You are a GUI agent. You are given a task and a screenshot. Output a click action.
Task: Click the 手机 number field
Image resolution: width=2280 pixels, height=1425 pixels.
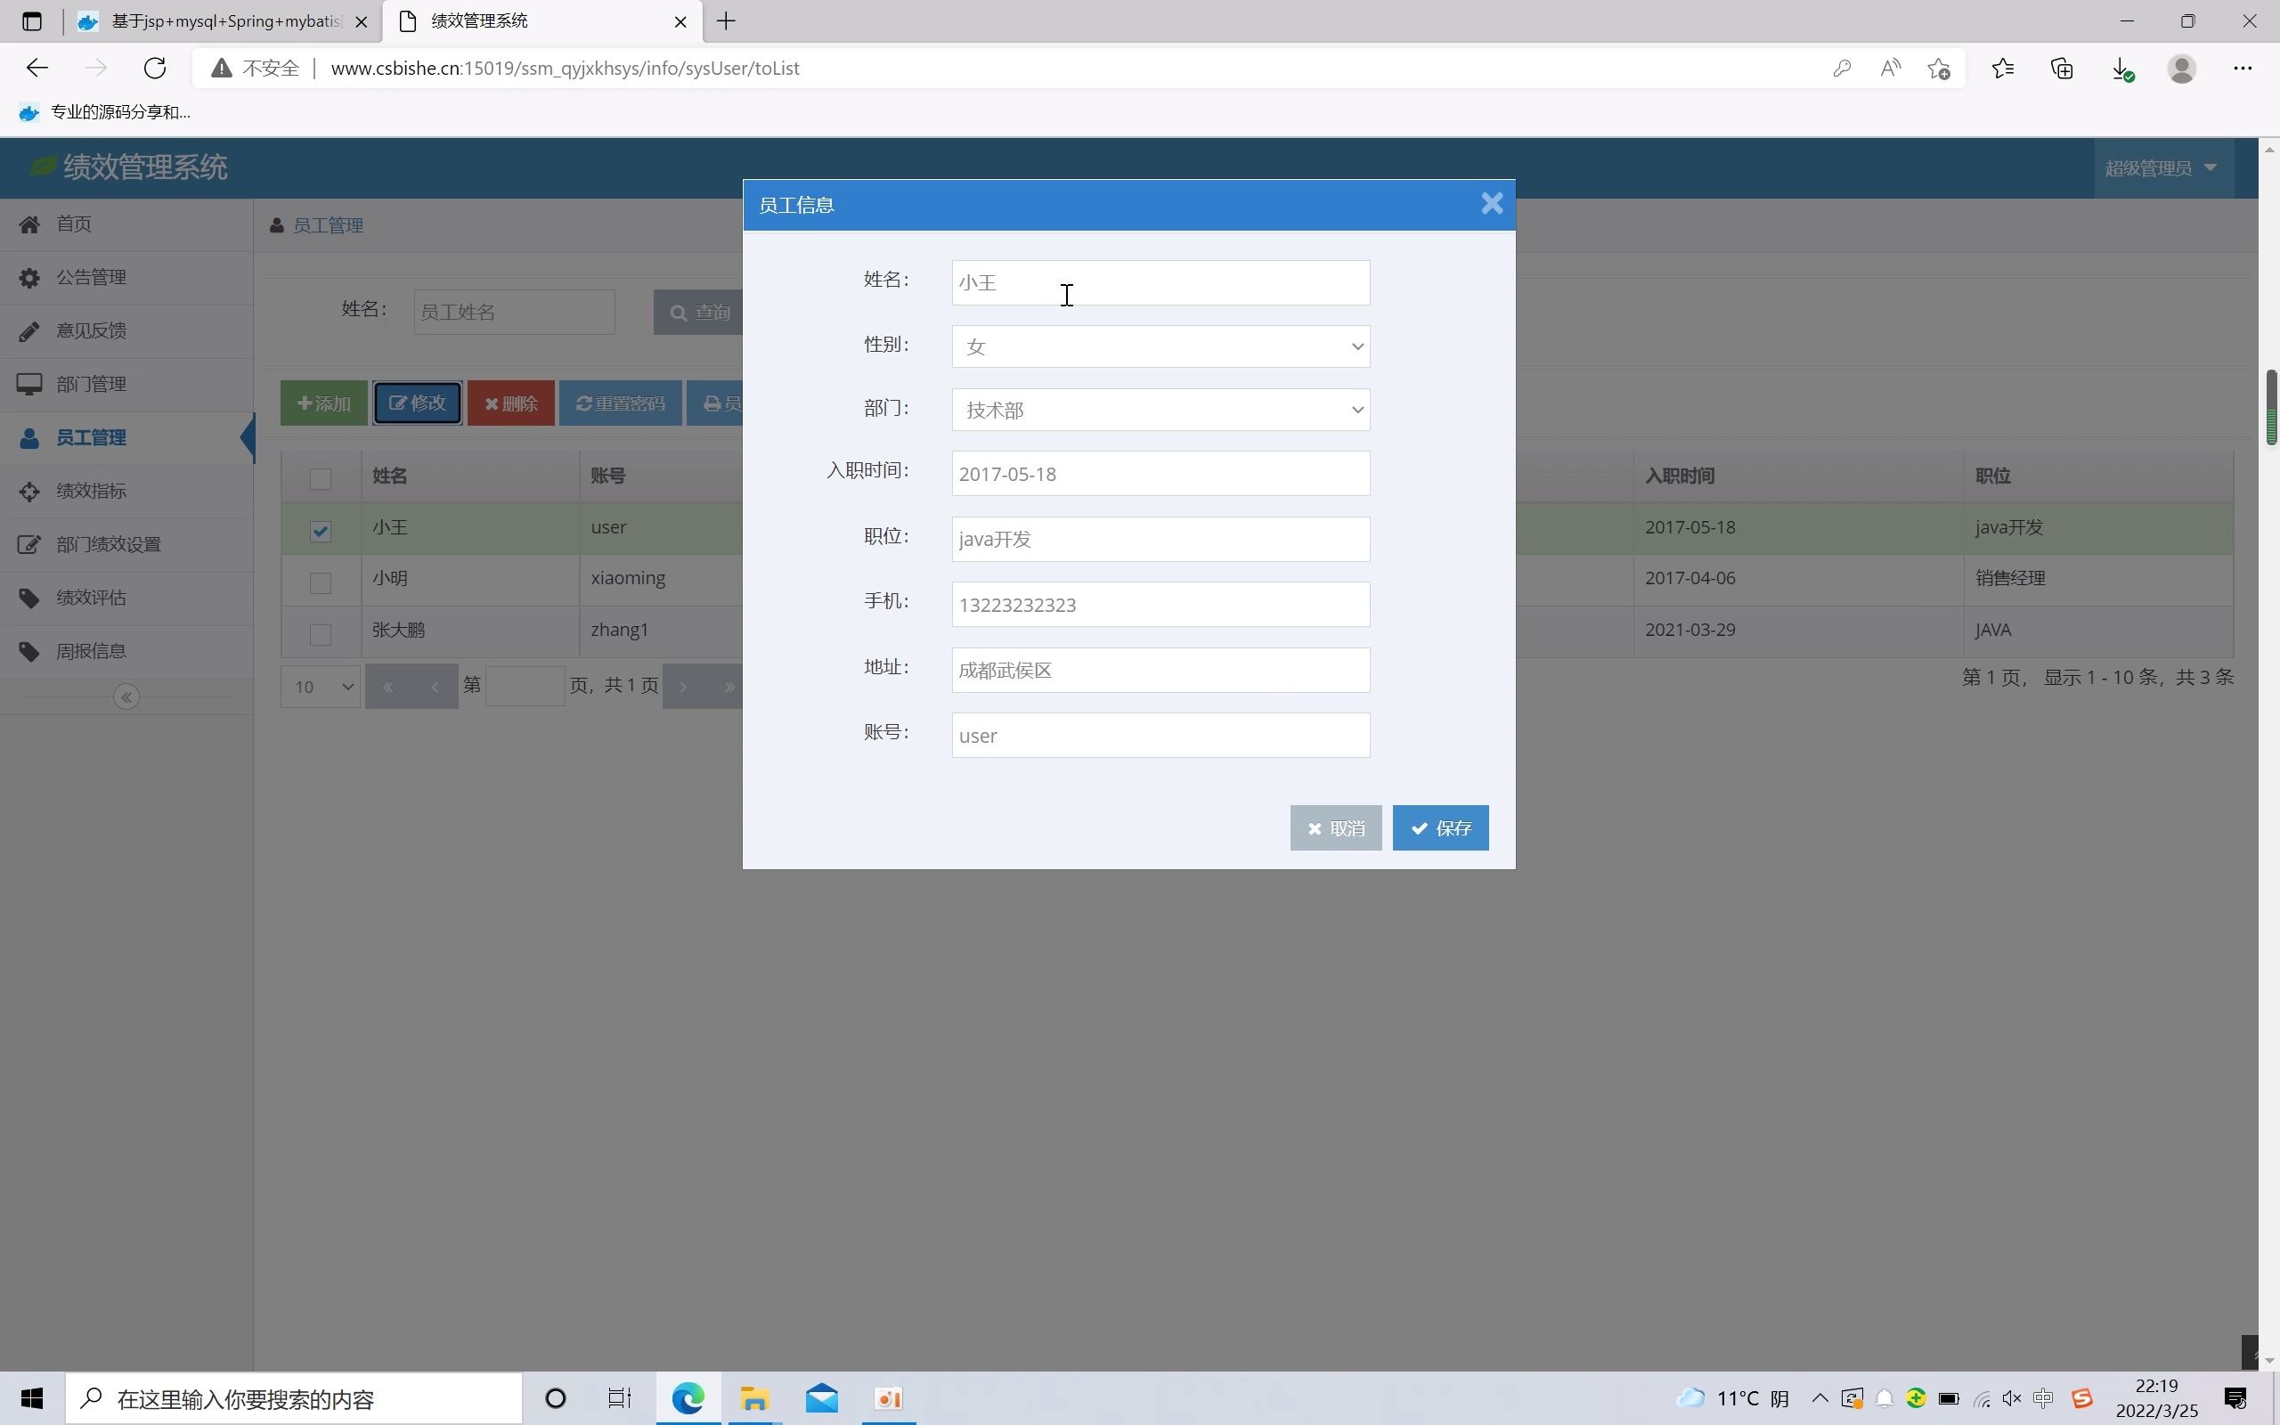1160,604
